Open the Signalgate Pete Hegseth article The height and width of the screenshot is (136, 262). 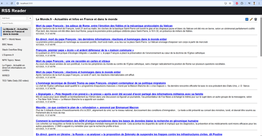point(120,94)
